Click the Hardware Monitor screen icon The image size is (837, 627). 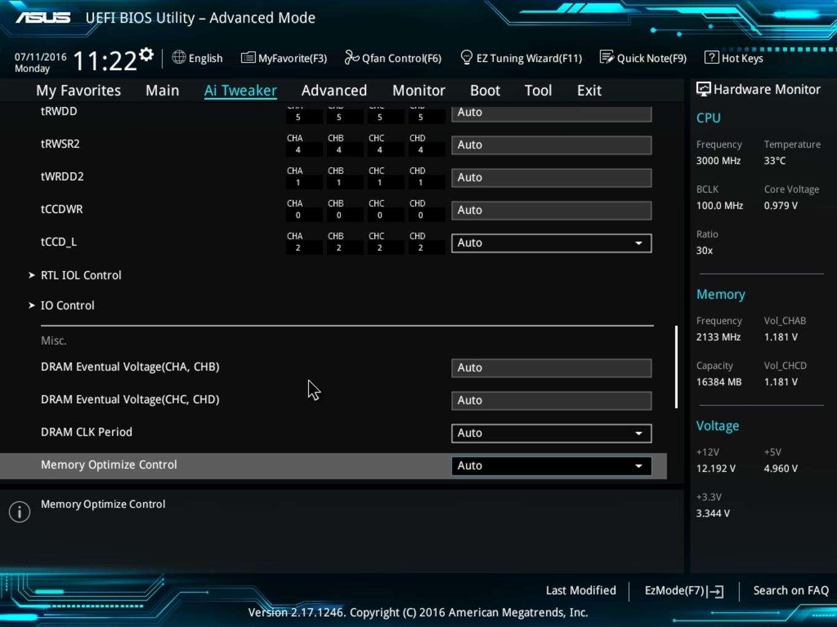coord(703,89)
